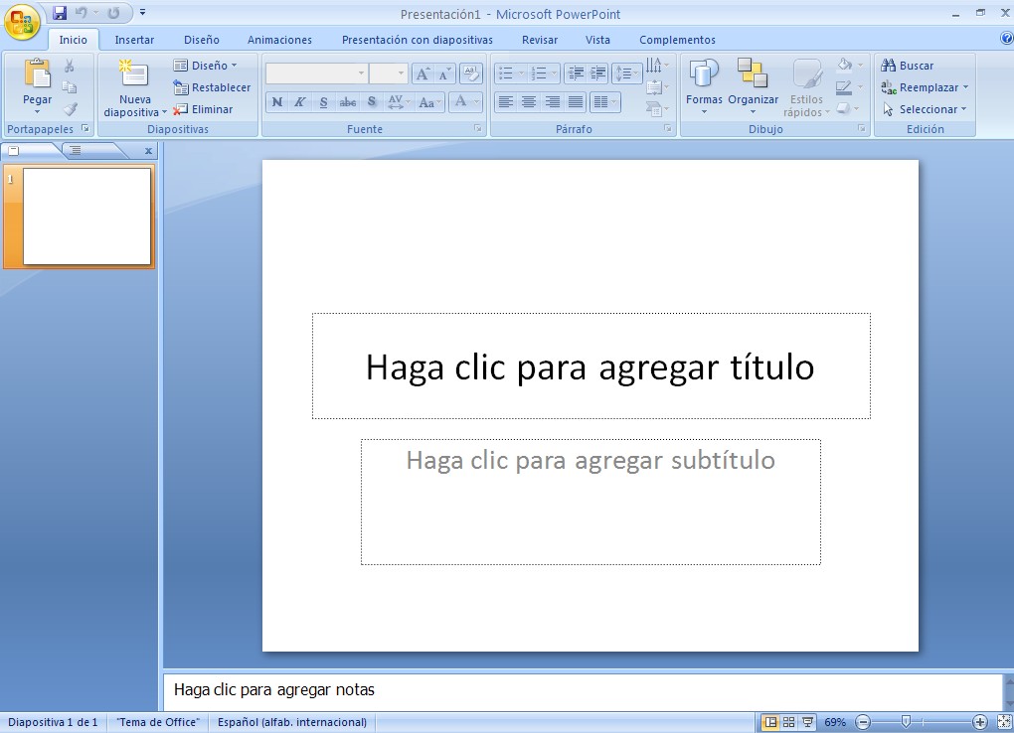Clear all formatting icon in Fuente group

pos(471,73)
